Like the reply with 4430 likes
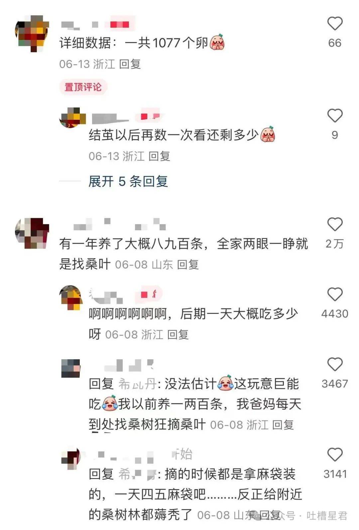Viewport: 359px width, 530px height. click(335, 294)
